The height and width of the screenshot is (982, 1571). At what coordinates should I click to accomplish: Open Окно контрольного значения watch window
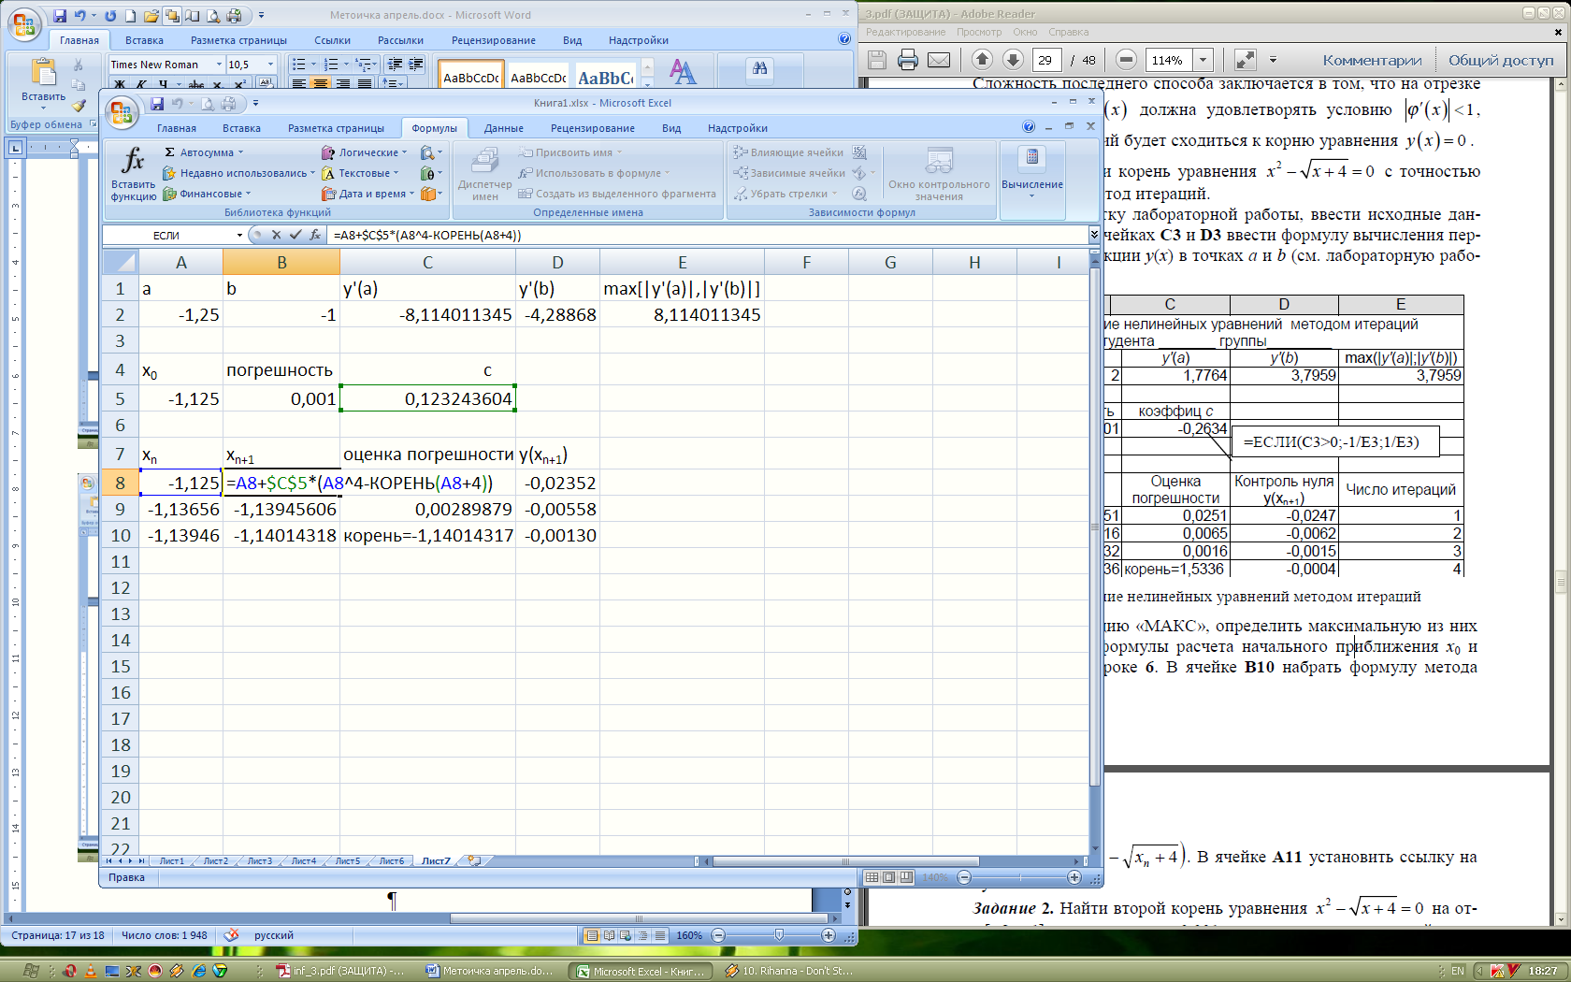coord(939,175)
